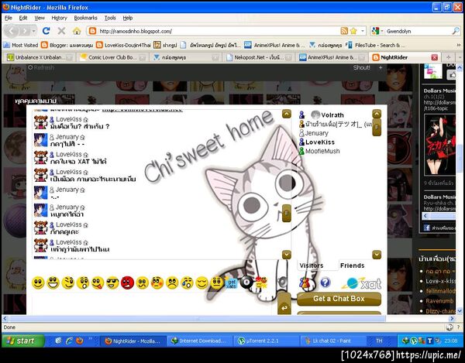The image size is (465, 363).
Task: Switch to uTorrent 2.2.1 in the taskbar
Action: pyautogui.click(x=266, y=341)
